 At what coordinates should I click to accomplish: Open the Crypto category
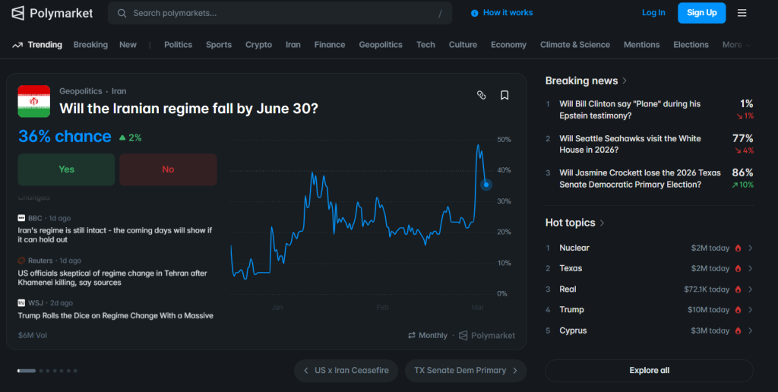click(x=258, y=45)
